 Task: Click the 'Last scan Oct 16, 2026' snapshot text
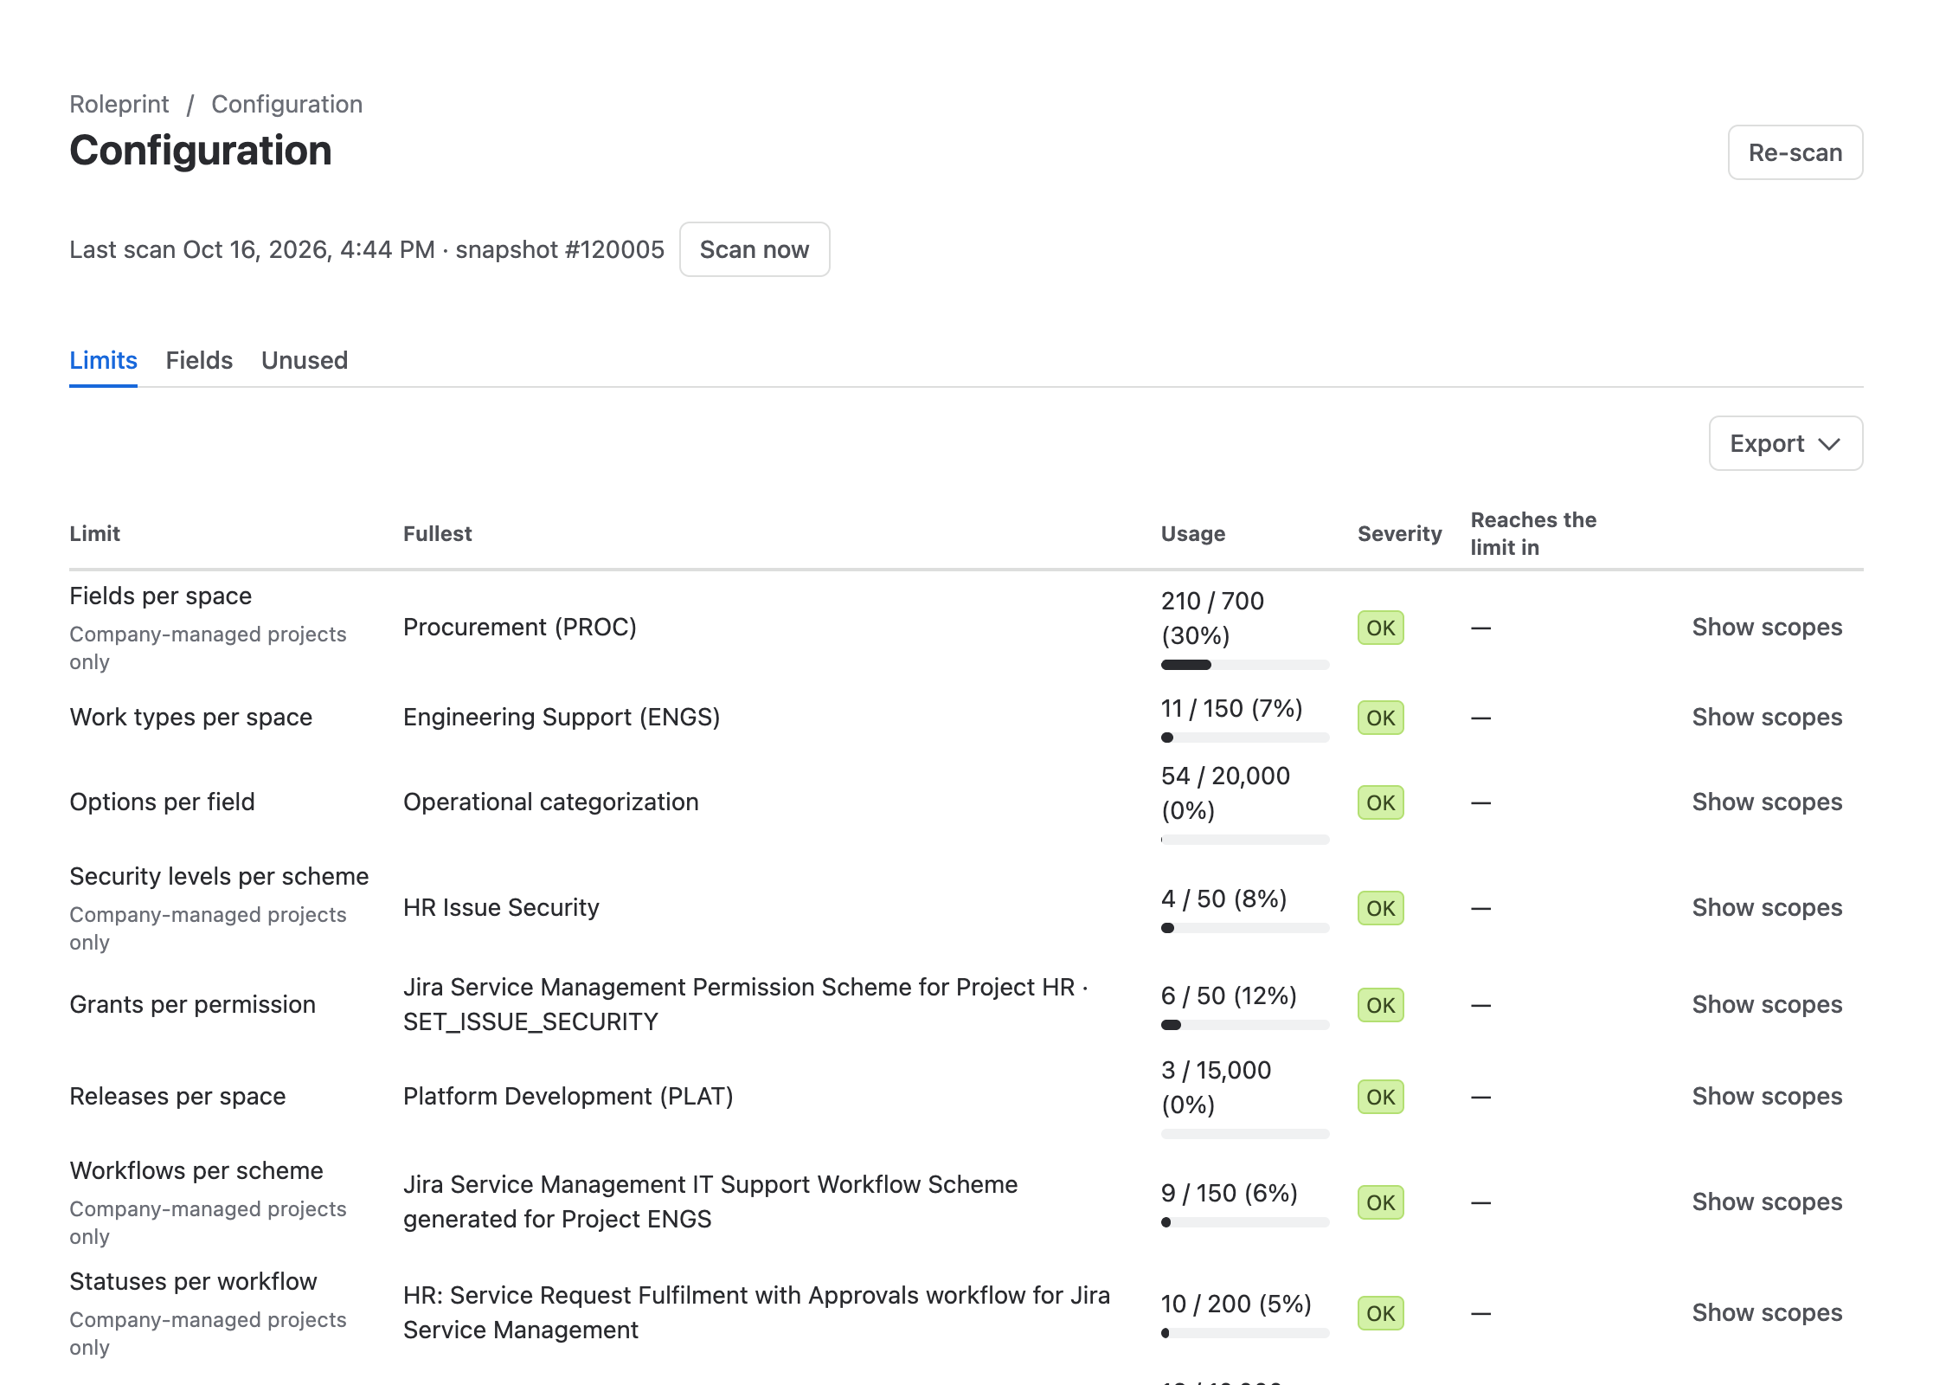point(367,249)
